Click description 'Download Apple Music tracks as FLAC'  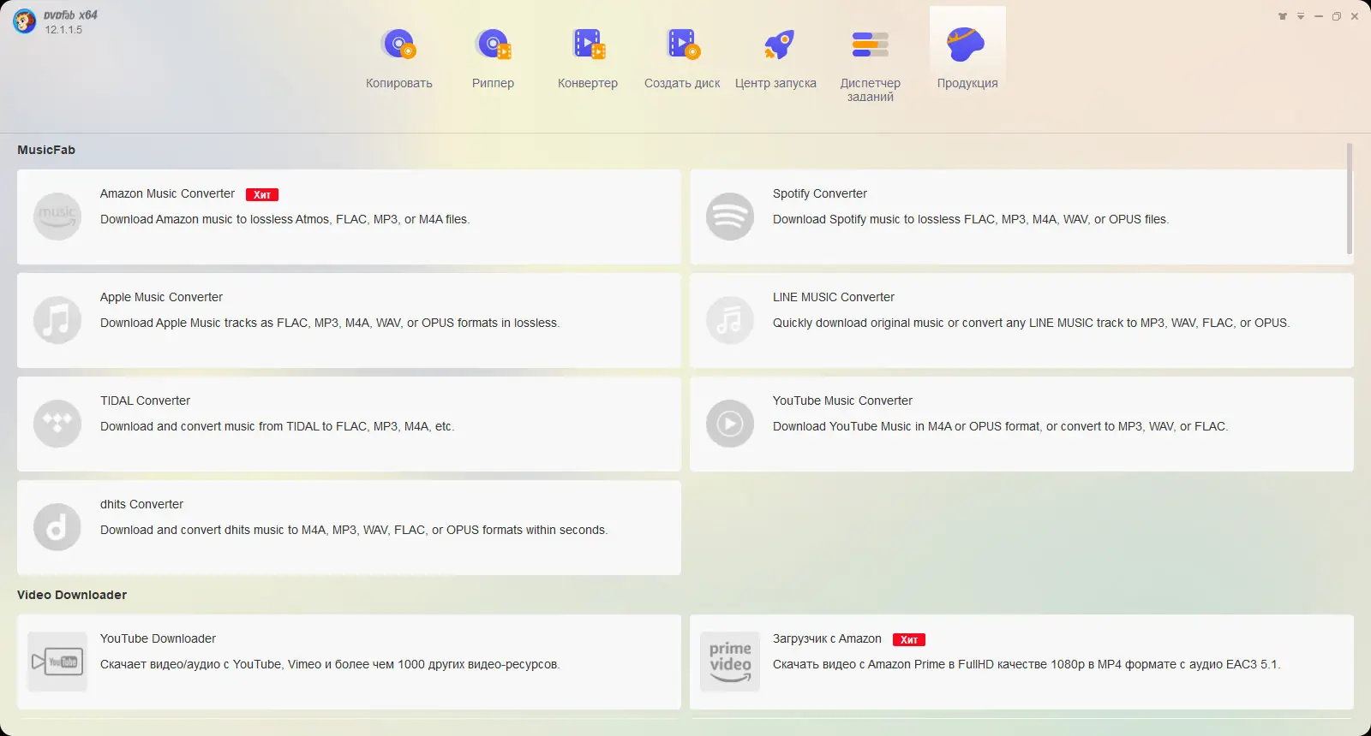pos(330,323)
